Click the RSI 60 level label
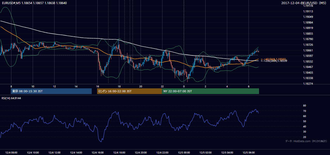Image resolution: width=330 pixels, height=155 pixels. (304, 116)
